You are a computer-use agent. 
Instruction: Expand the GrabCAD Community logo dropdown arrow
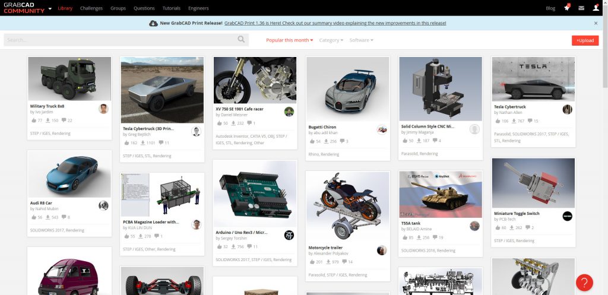[50, 8]
